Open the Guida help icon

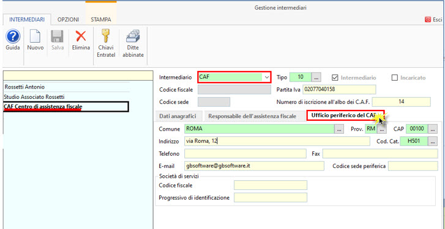[x=13, y=37]
